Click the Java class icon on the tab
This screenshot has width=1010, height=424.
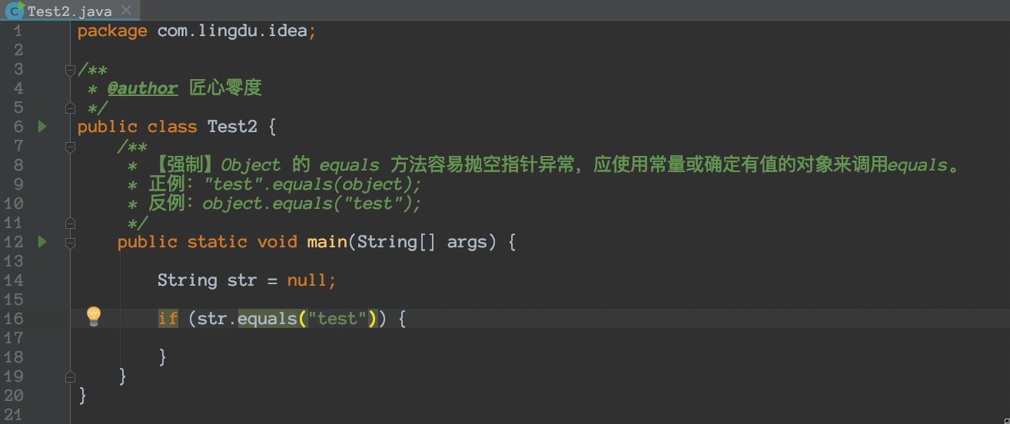pyautogui.click(x=13, y=12)
